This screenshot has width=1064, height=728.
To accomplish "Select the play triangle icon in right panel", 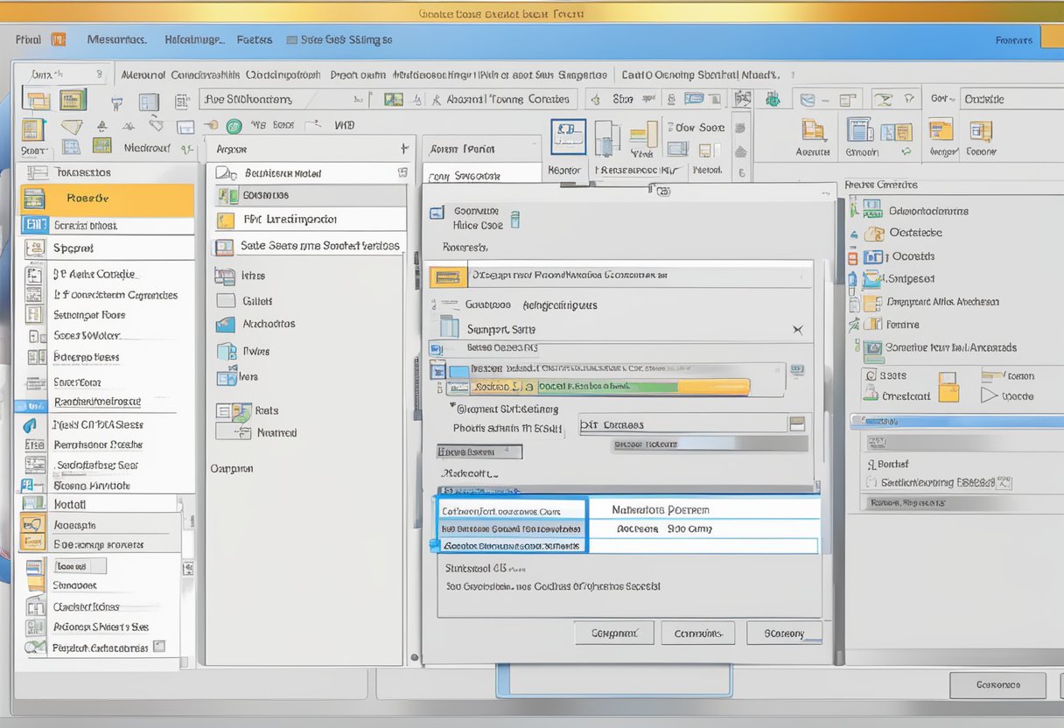I will tap(987, 394).
